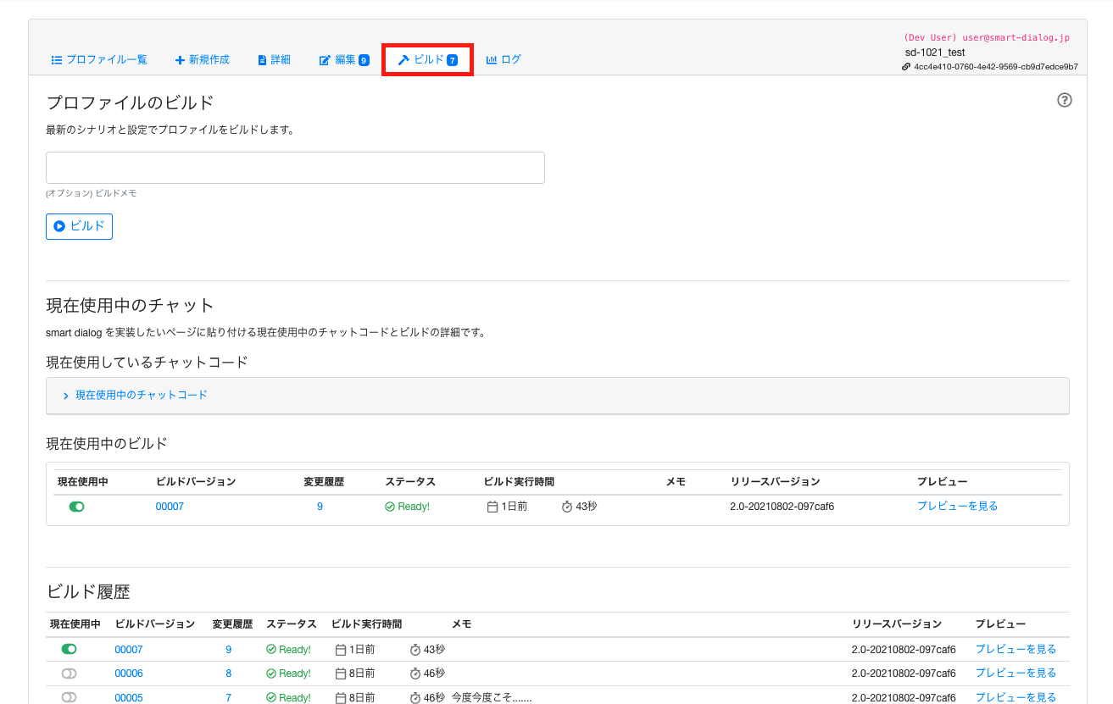1113x704 pixels.
Task: Click the document icon for 詳細
Action: pyautogui.click(x=262, y=60)
